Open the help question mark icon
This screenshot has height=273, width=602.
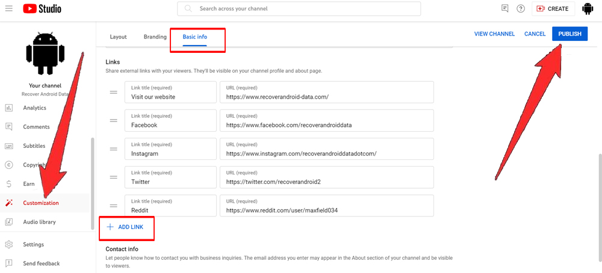(x=521, y=8)
